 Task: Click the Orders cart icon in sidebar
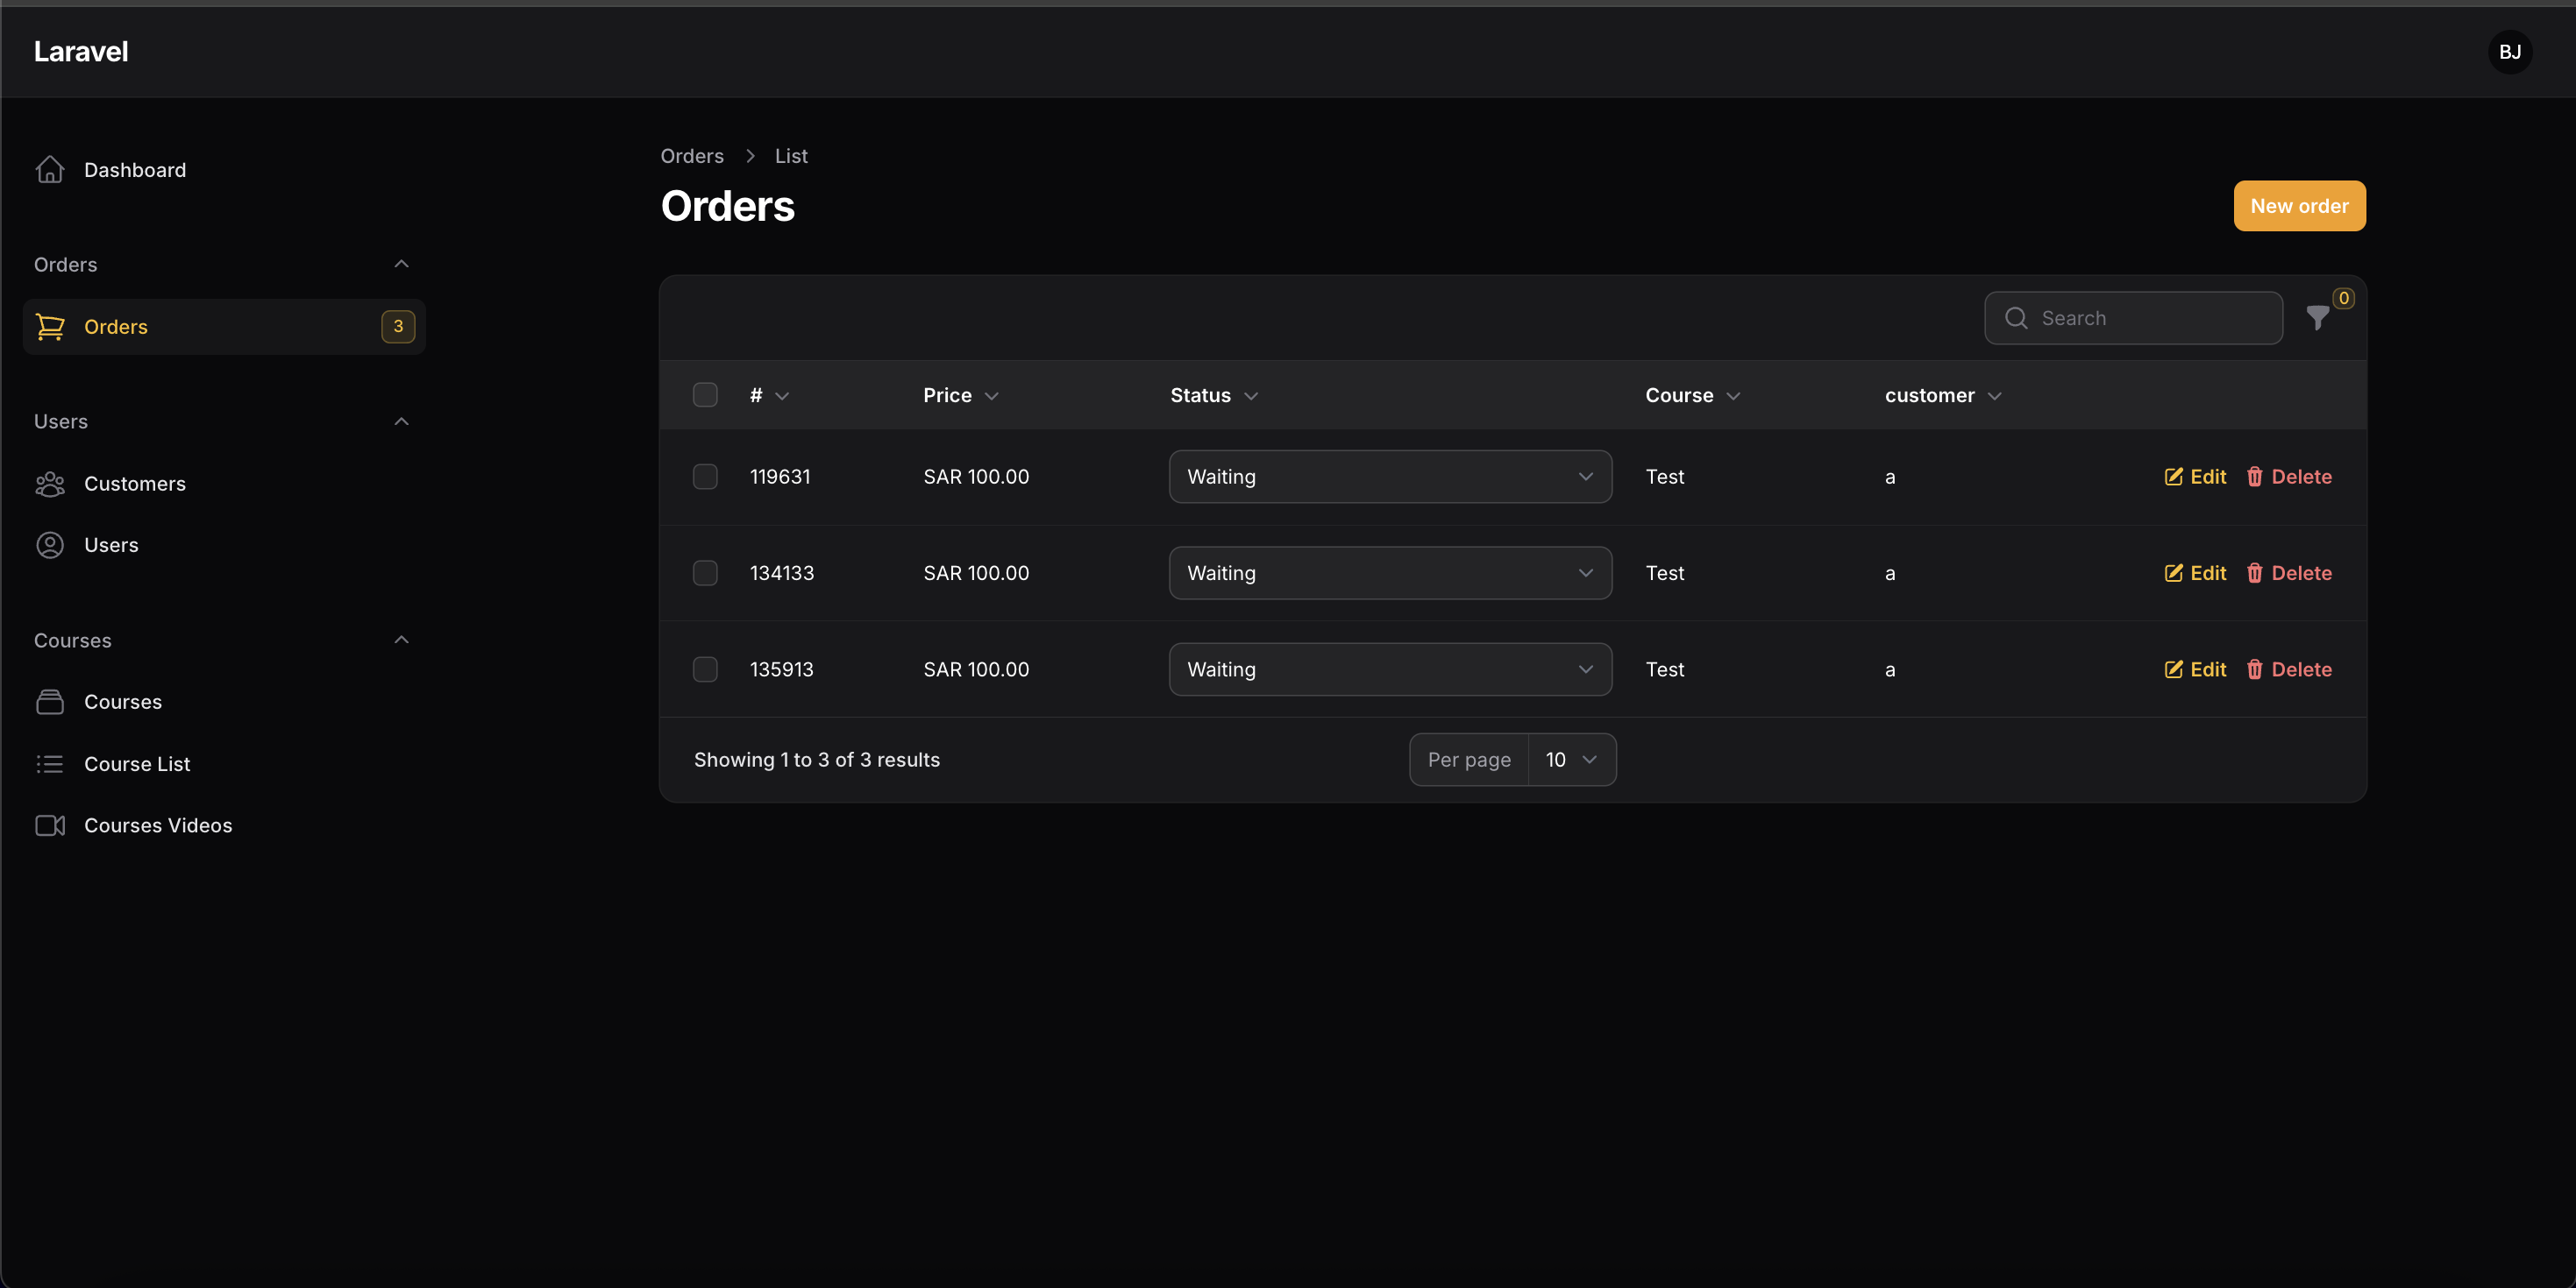coord(50,327)
